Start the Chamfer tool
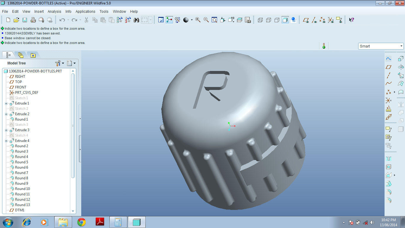This screenshot has height=228, width=405. tap(389, 200)
